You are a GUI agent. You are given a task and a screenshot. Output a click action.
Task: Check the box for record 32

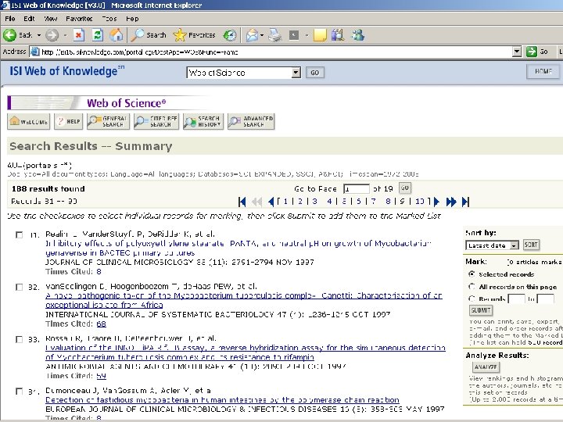pyautogui.click(x=20, y=287)
